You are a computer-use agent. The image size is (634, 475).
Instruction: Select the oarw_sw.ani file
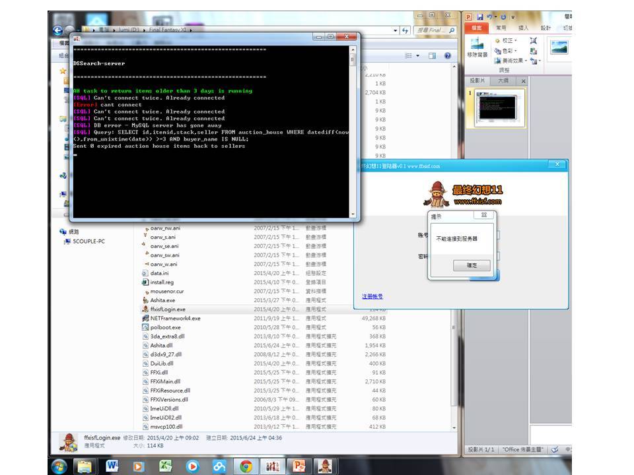(x=164, y=255)
